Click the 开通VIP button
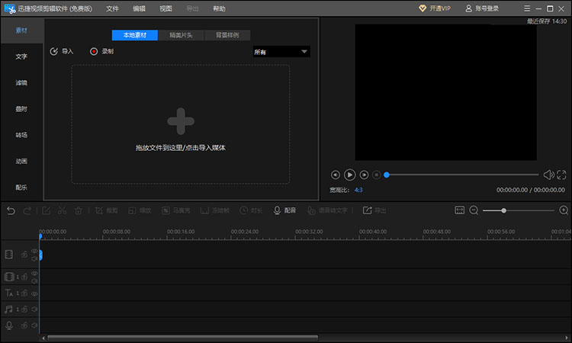This screenshot has width=572, height=343. [x=435, y=8]
